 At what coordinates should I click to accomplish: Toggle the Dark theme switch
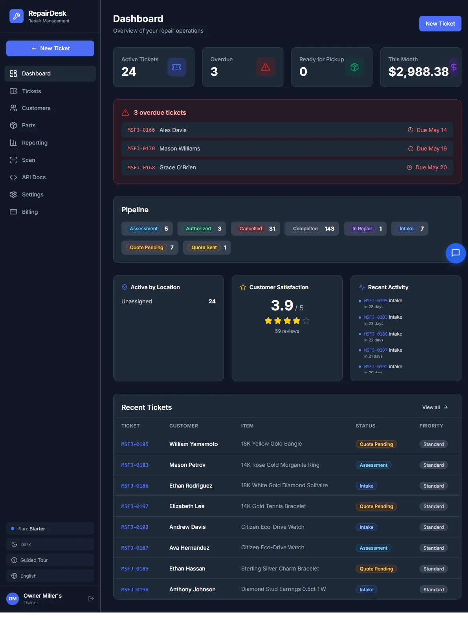point(50,545)
